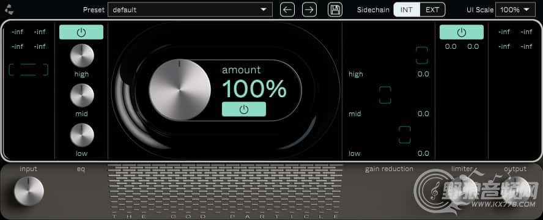
Task: Click the mid EQ knob
Action: click(82, 95)
